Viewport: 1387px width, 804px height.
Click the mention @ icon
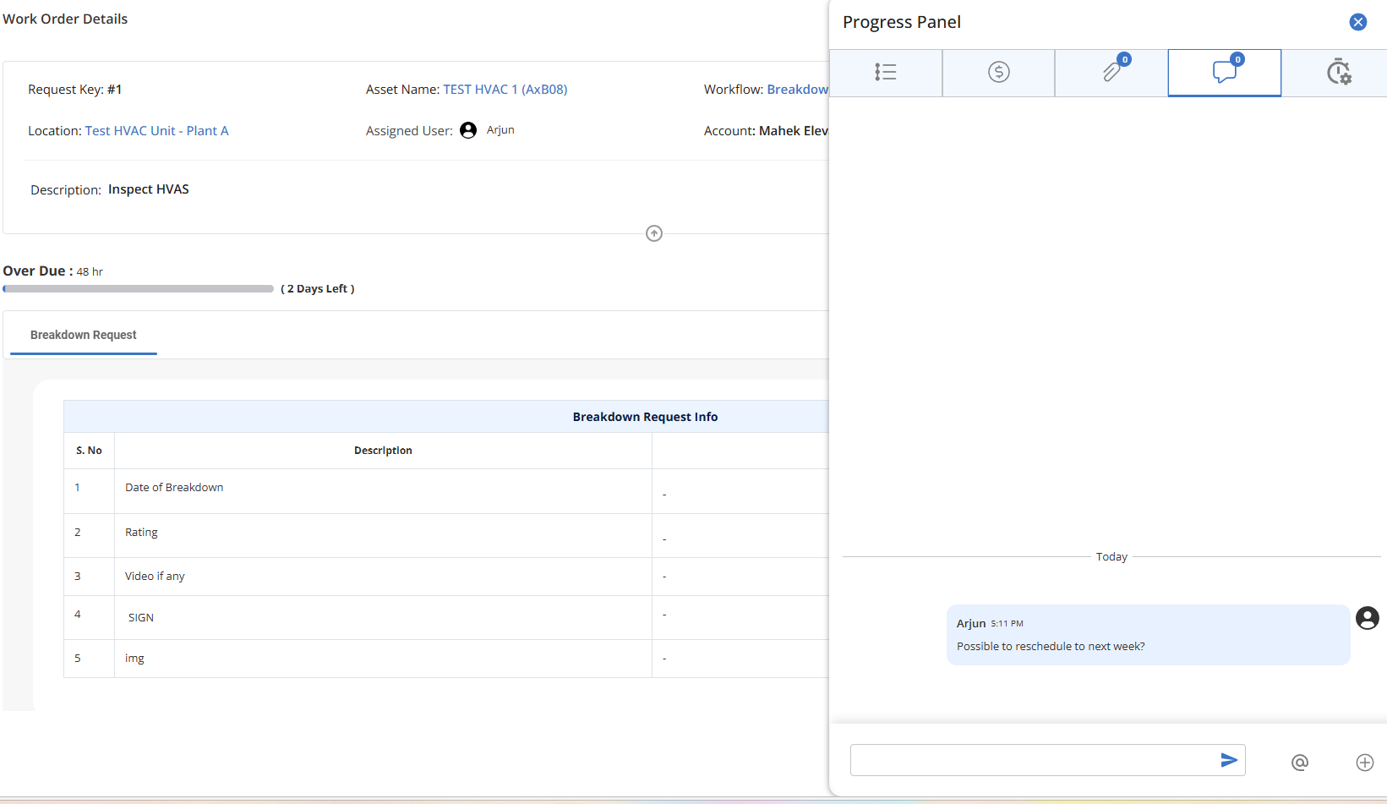(x=1299, y=763)
